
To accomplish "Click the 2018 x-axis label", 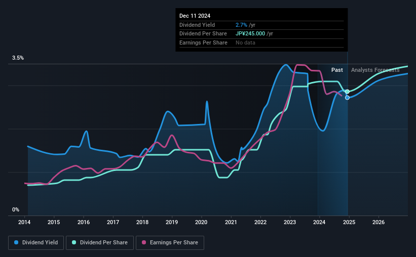I will (142, 222).
